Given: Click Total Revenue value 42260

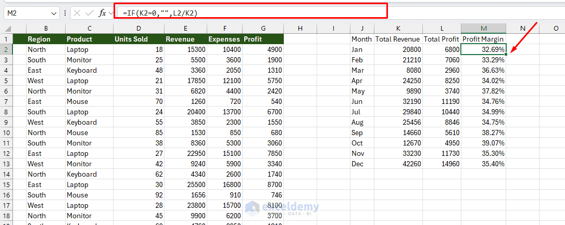Looking at the screenshot, I should point(398,164).
